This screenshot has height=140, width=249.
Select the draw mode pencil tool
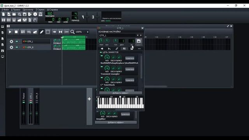point(42,32)
